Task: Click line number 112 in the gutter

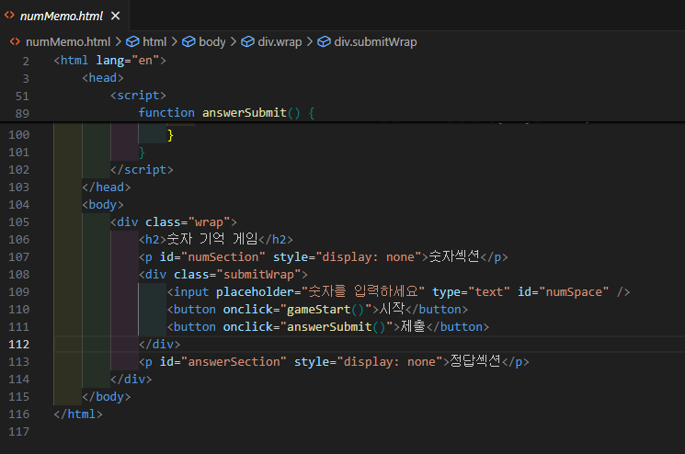Action: click(x=18, y=345)
